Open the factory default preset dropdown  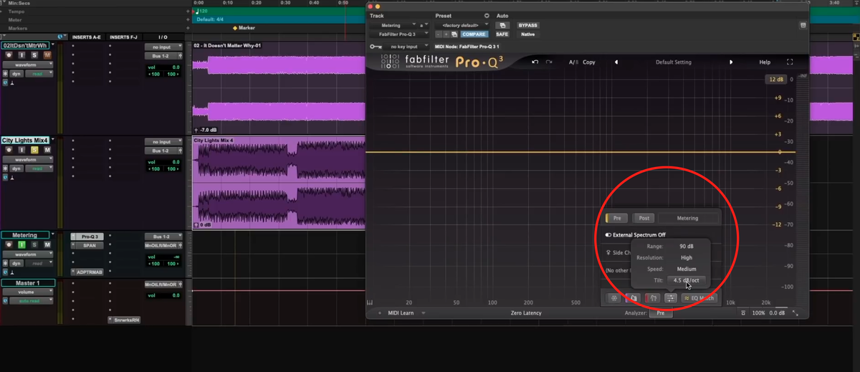461,25
